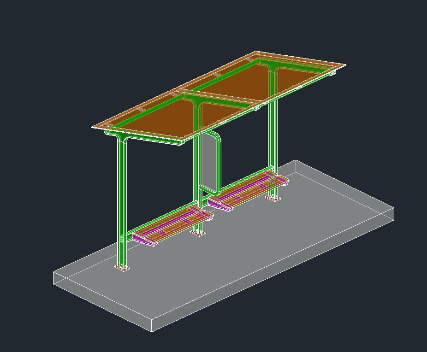427x352 pixels.
Task: Select the far-right post's red base plate
Action: [x=273, y=199]
